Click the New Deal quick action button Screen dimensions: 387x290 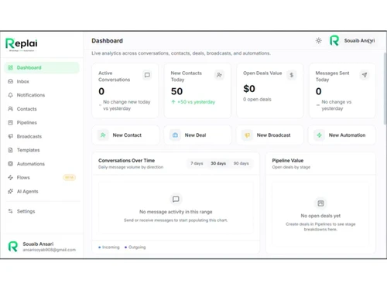197,135
